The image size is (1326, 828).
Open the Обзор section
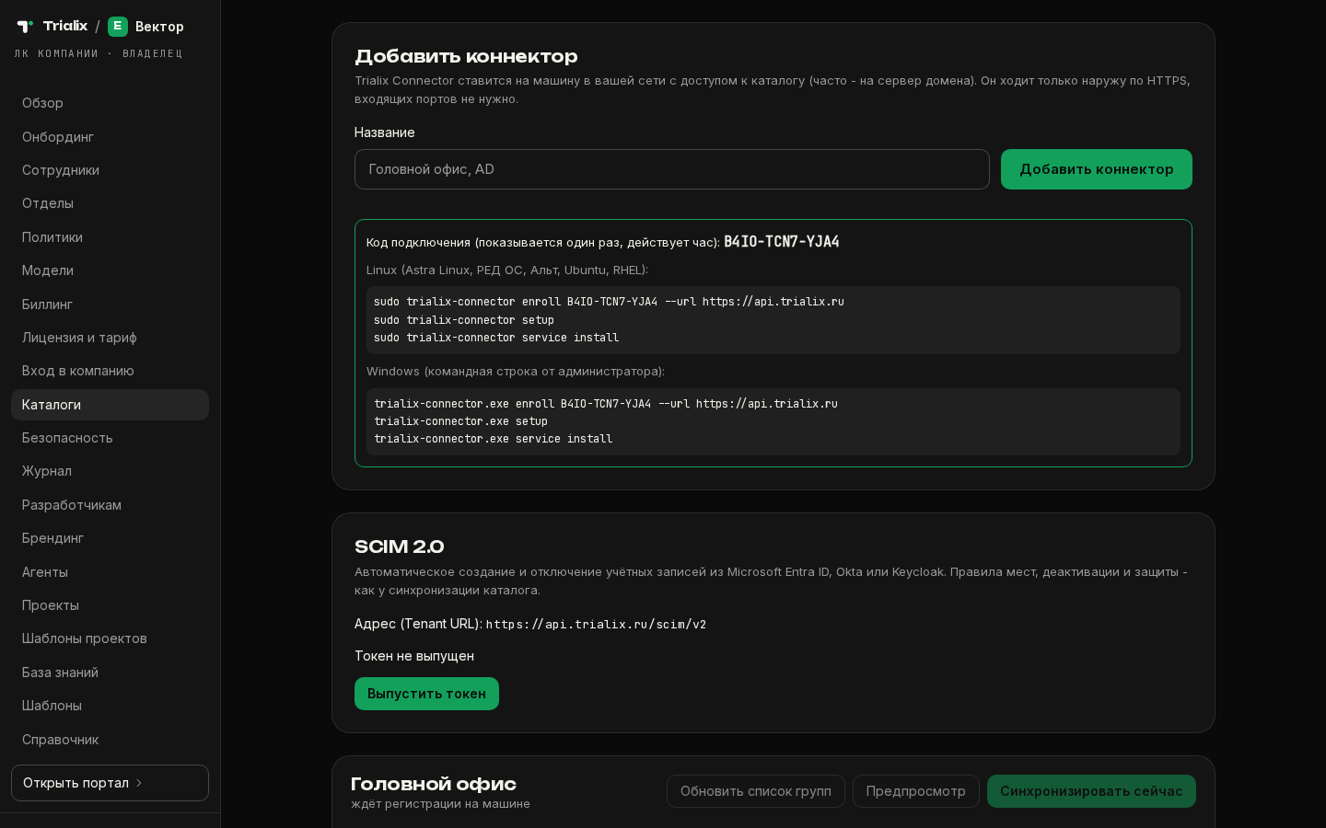[x=110, y=103]
